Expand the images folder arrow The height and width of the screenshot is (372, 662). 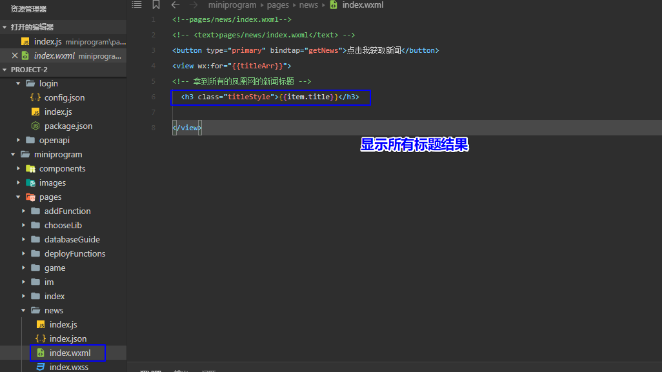[18, 182]
